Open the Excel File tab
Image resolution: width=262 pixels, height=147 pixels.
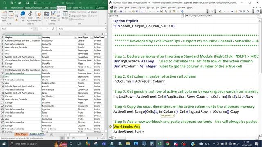[5, 8]
